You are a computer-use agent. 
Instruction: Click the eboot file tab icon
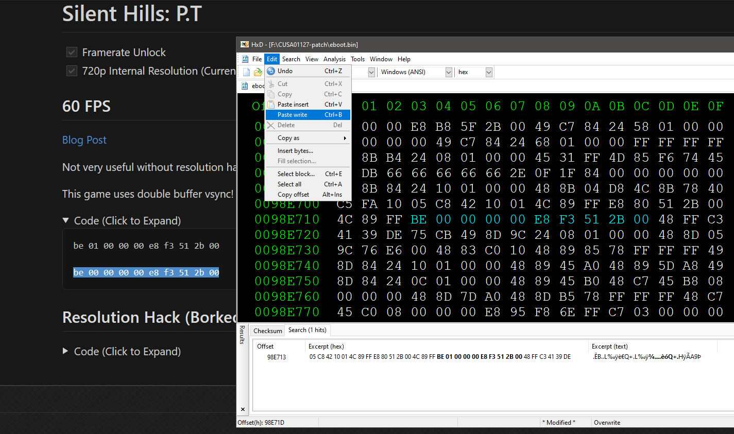(245, 86)
